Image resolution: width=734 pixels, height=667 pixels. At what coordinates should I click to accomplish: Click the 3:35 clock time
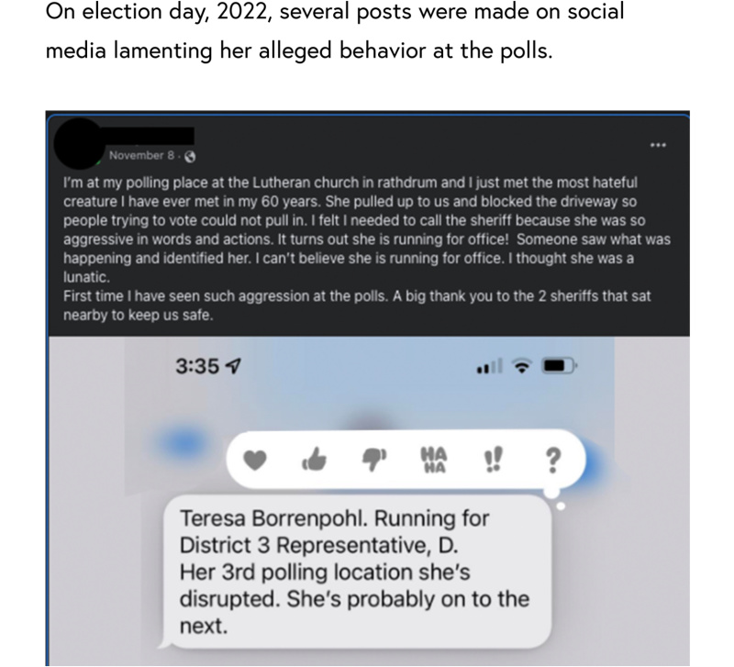point(197,366)
